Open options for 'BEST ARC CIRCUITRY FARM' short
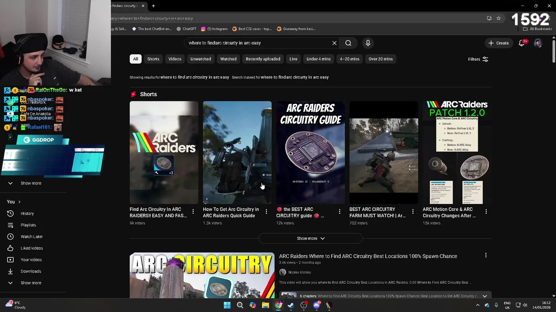Viewport: 556px width, 312px height. tap(413, 211)
